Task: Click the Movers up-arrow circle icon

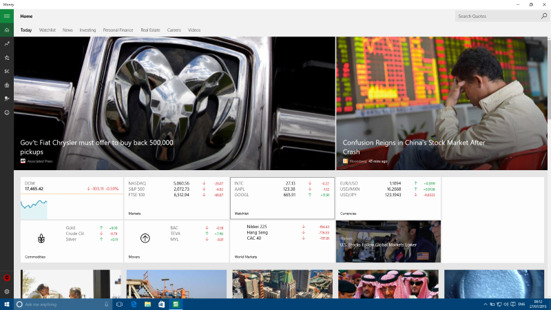Action: [145, 238]
